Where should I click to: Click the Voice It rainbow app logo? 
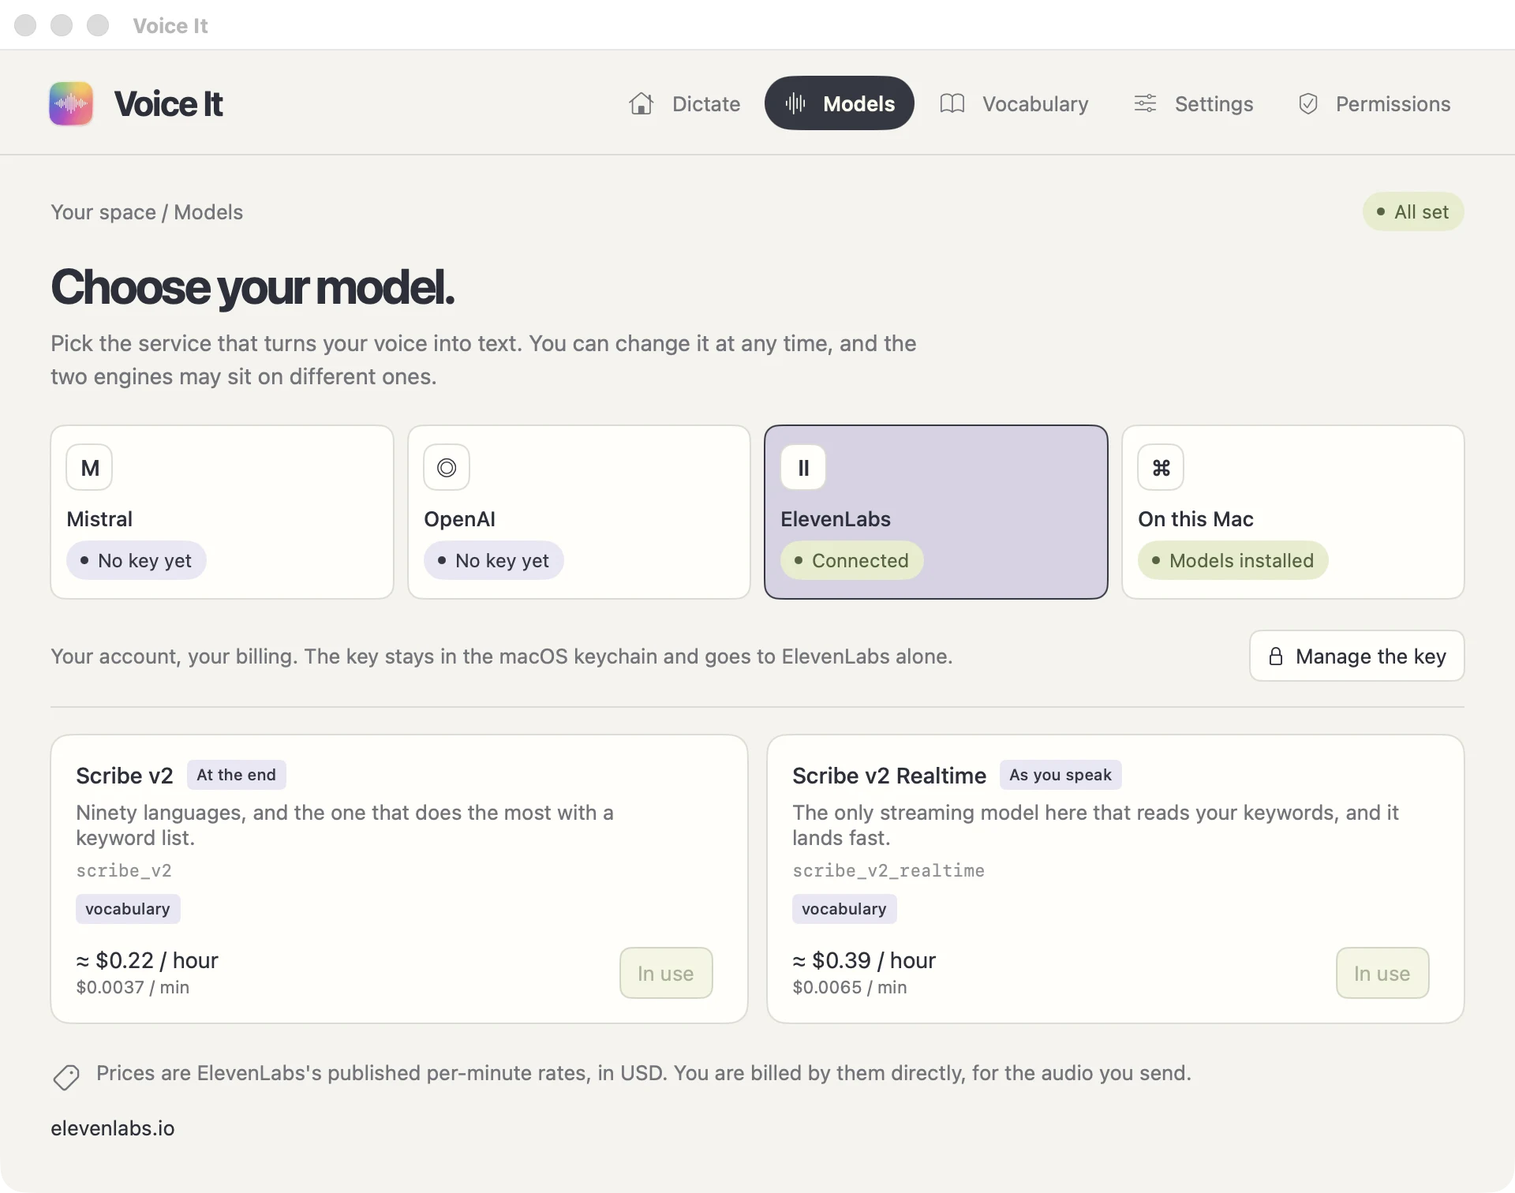(x=71, y=103)
